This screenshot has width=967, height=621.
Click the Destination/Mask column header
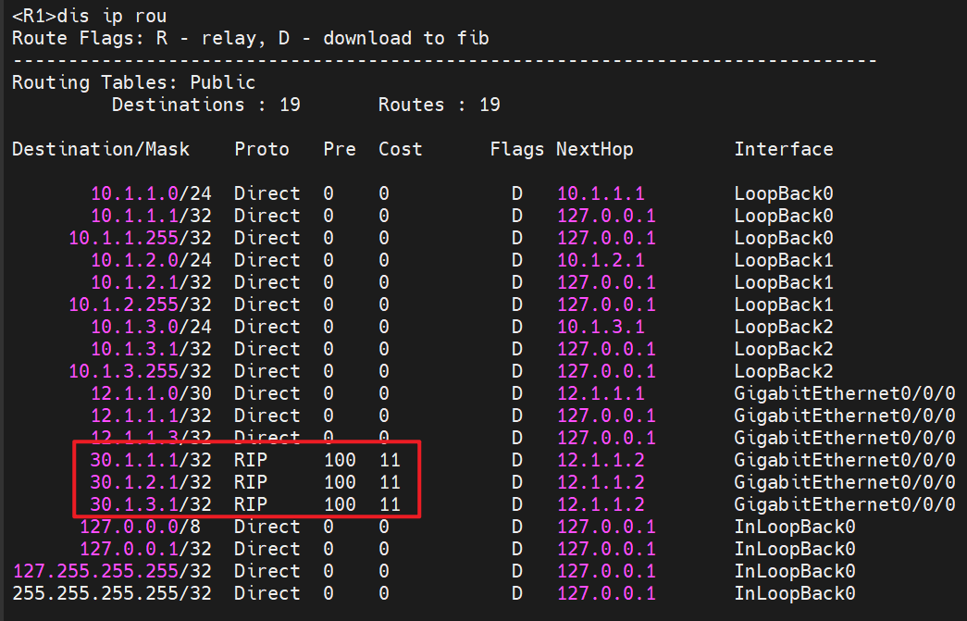pos(101,149)
